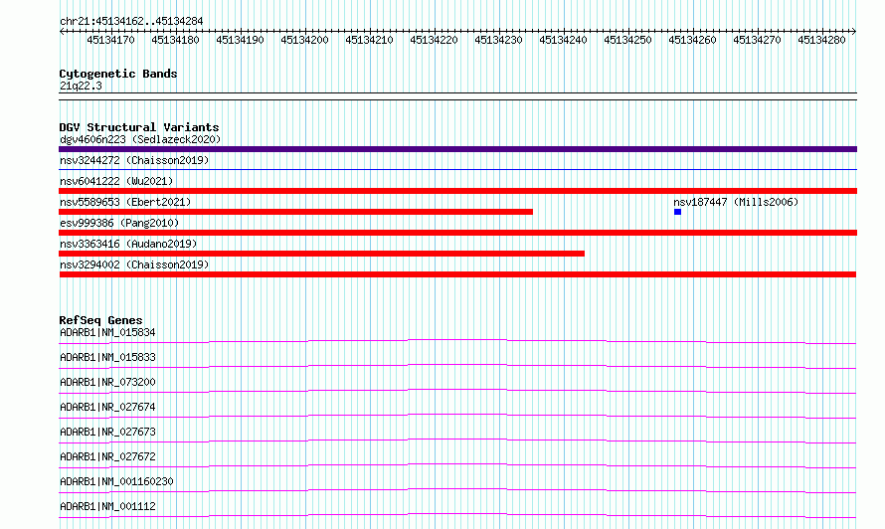Click the magenta NM_015834 intron line
This screenshot has width=885, height=529.
click(x=457, y=341)
